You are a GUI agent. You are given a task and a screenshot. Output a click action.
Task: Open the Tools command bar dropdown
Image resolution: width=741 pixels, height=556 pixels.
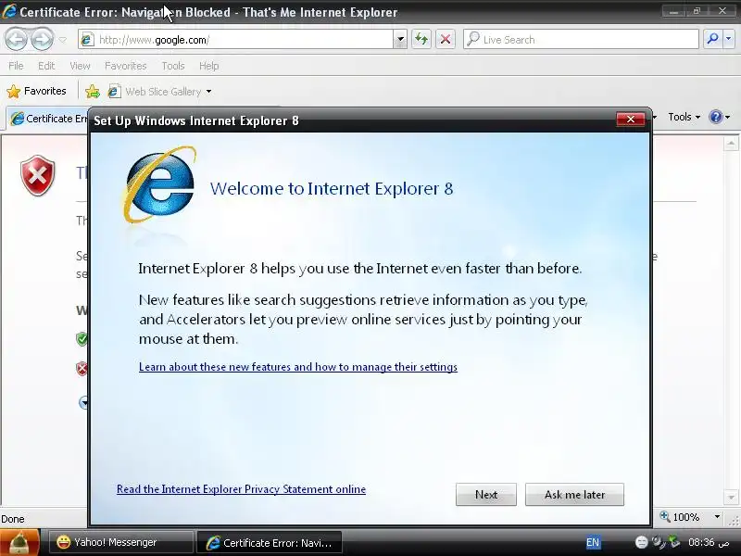[x=684, y=117]
